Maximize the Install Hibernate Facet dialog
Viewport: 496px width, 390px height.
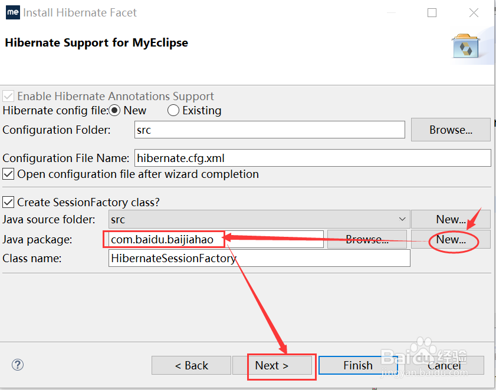point(432,12)
